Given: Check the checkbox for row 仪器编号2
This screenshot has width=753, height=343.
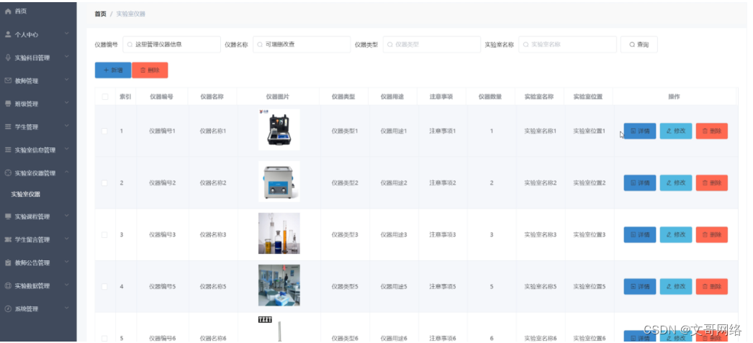Looking at the screenshot, I should click(104, 183).
